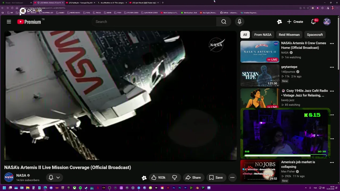Viewport: 340px width, 191px height.
Task: Open options for America's job market video
Action: (332, 162)
